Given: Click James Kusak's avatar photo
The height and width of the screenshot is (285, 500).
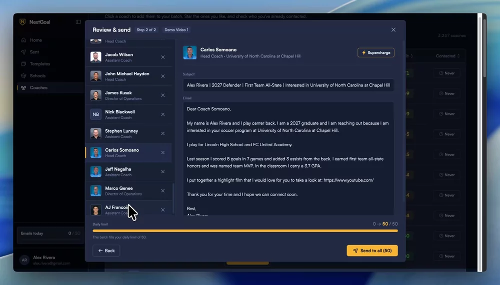Looking at the screenshot, I should click(95, 95).
